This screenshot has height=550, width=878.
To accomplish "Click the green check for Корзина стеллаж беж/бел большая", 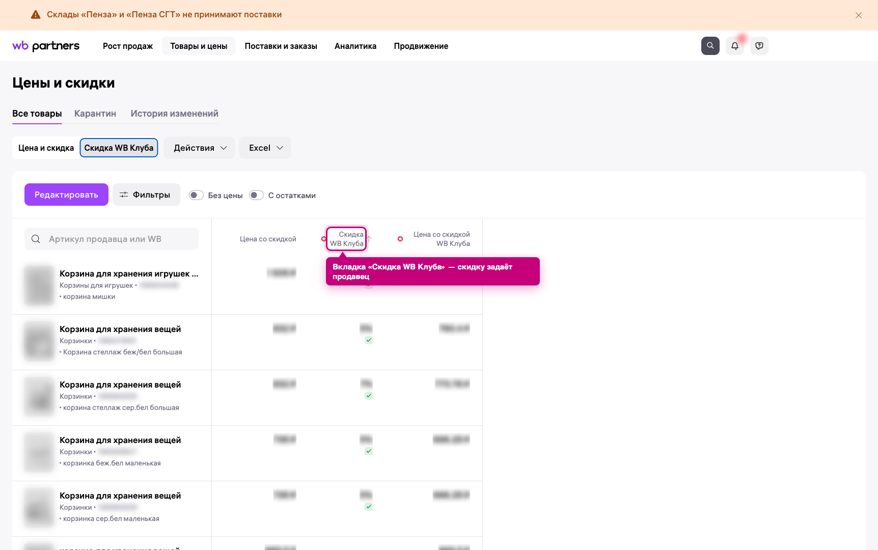I will tap(369, 340).
